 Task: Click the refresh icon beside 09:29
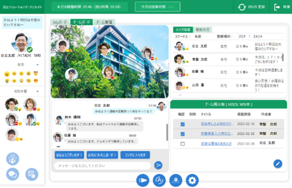242,7
